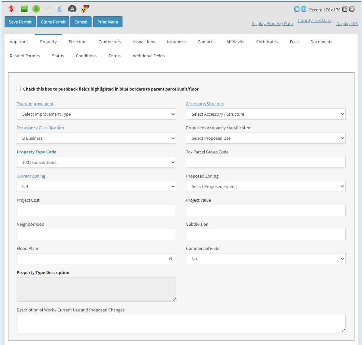Image resolution: width=362 pixels, height=345 pixels.
Task: Open the Related Permits tab
Action: (x=25, y=56)
